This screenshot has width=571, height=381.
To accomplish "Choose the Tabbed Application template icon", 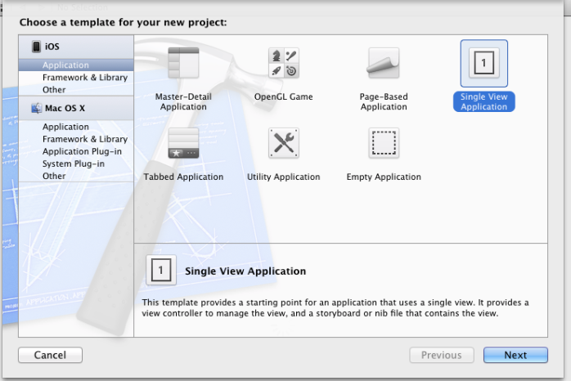I will [183, 143].
